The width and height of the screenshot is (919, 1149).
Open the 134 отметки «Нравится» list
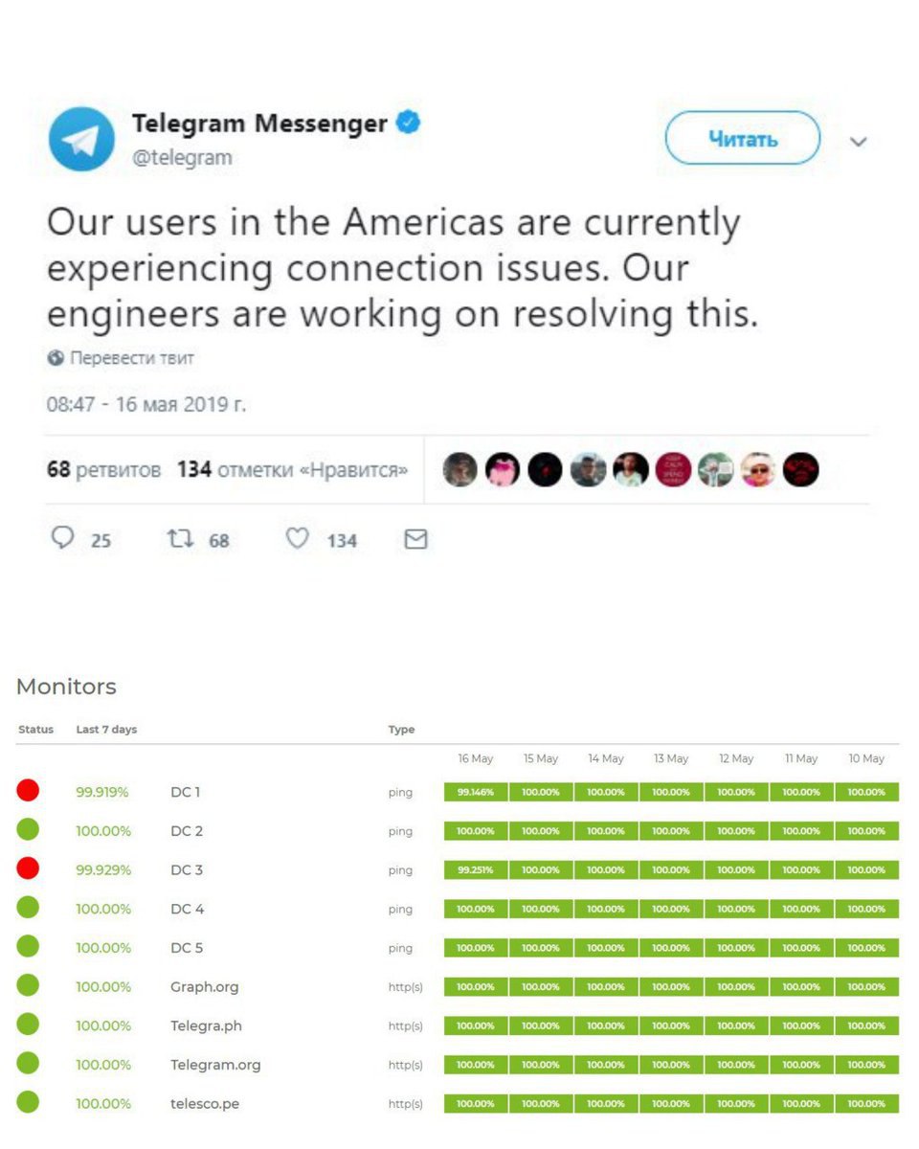tap(292, 470)
